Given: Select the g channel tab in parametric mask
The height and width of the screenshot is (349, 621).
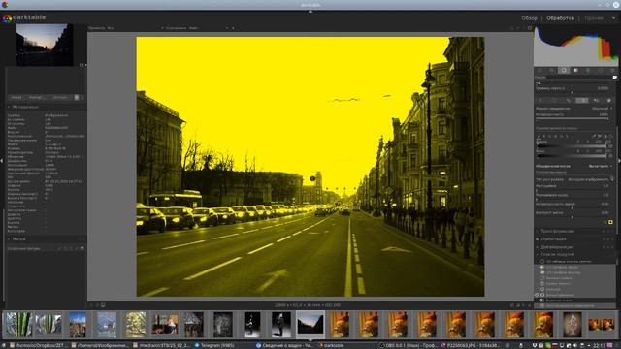Looking at the screenshot, I should (539, 136).
